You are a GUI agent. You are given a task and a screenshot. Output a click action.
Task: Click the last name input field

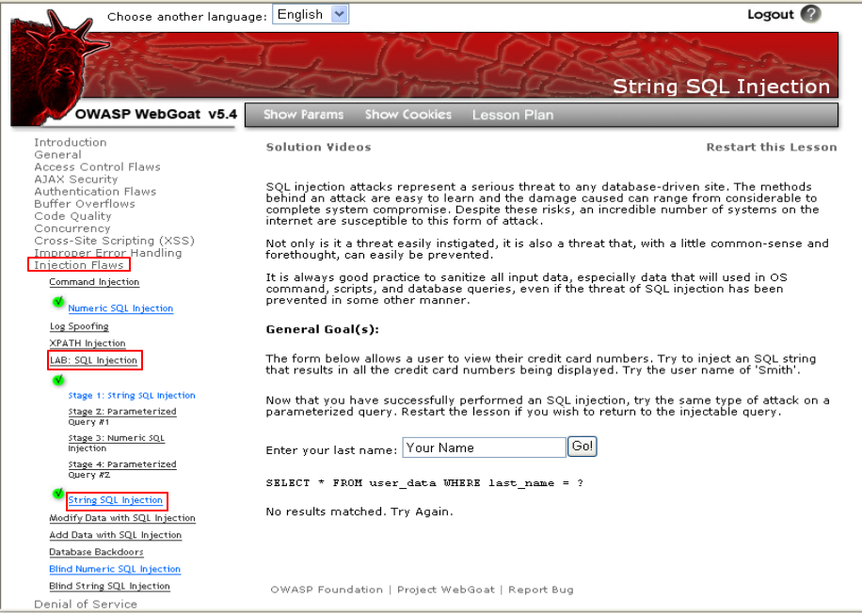point(485,448)
